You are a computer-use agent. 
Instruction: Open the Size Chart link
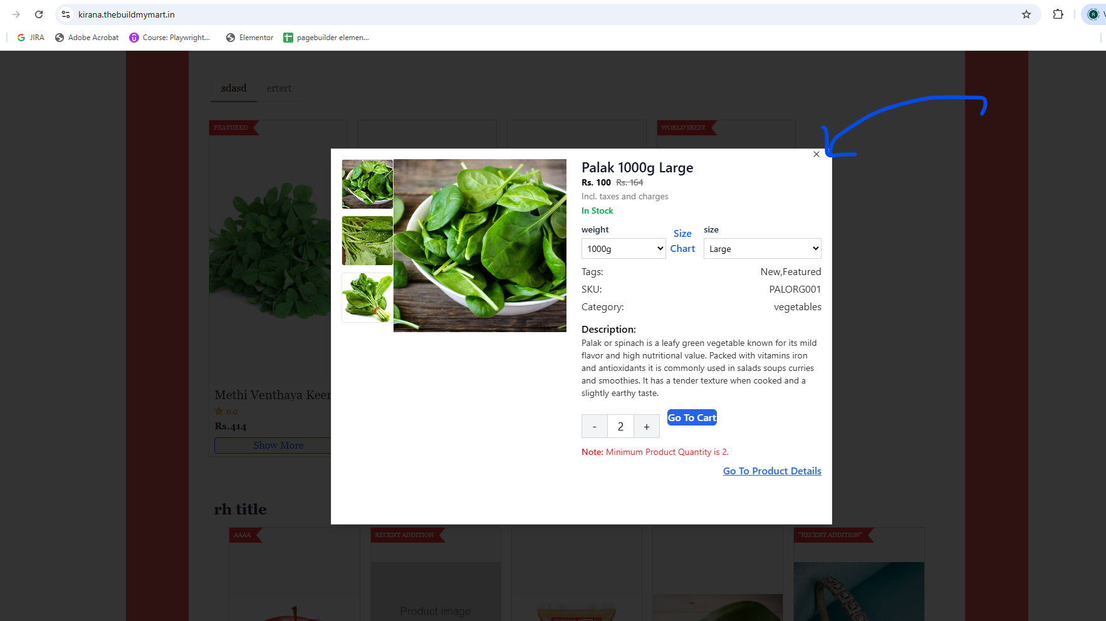(682, 241)
